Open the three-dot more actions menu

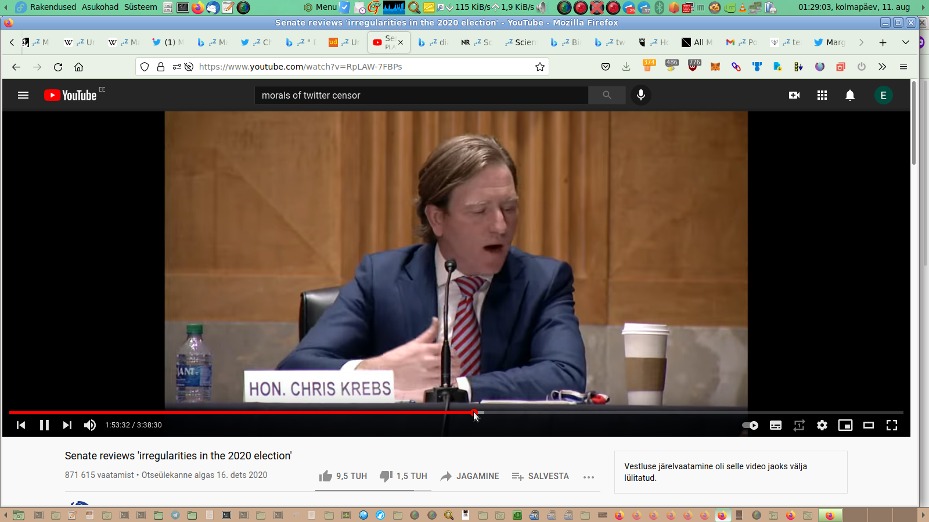pos(589,477)
